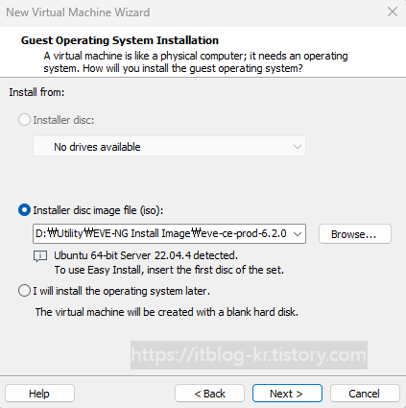Click the blank hard disk description text
The image size is (406, 408).
tap(167, 312)
